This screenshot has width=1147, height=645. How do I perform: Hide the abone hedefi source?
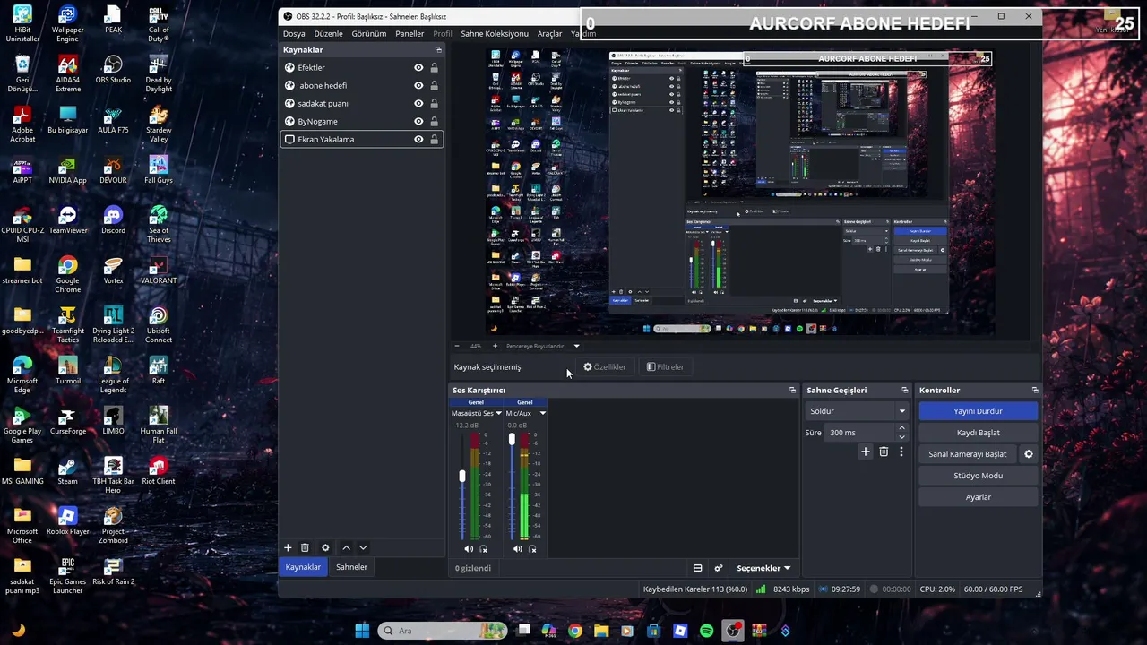[x=418, y=86]
